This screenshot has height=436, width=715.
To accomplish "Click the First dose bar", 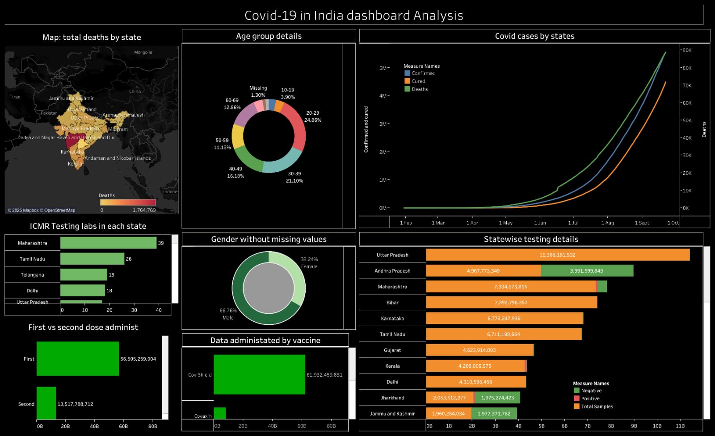I will tap(78, 359).
